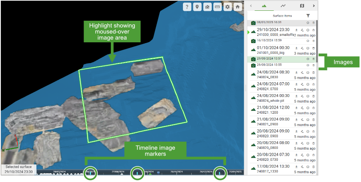
Task: Delete the 241001_0000_big surface
Action: click(x=313, y=48)
